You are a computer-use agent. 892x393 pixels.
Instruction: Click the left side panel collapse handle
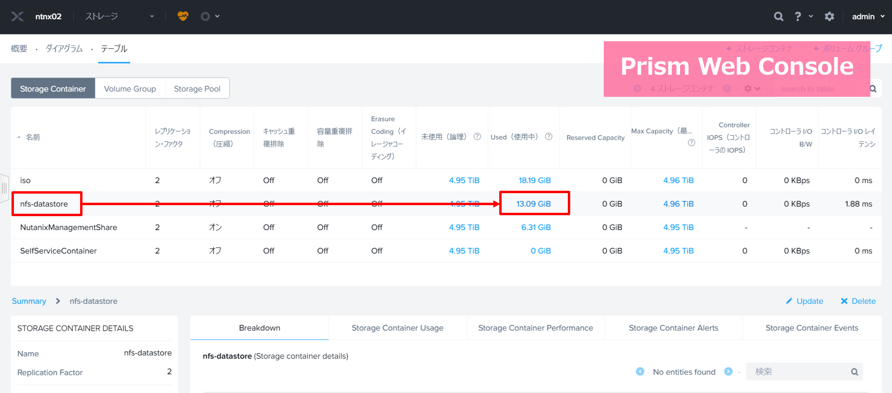[x=4, y=188]
